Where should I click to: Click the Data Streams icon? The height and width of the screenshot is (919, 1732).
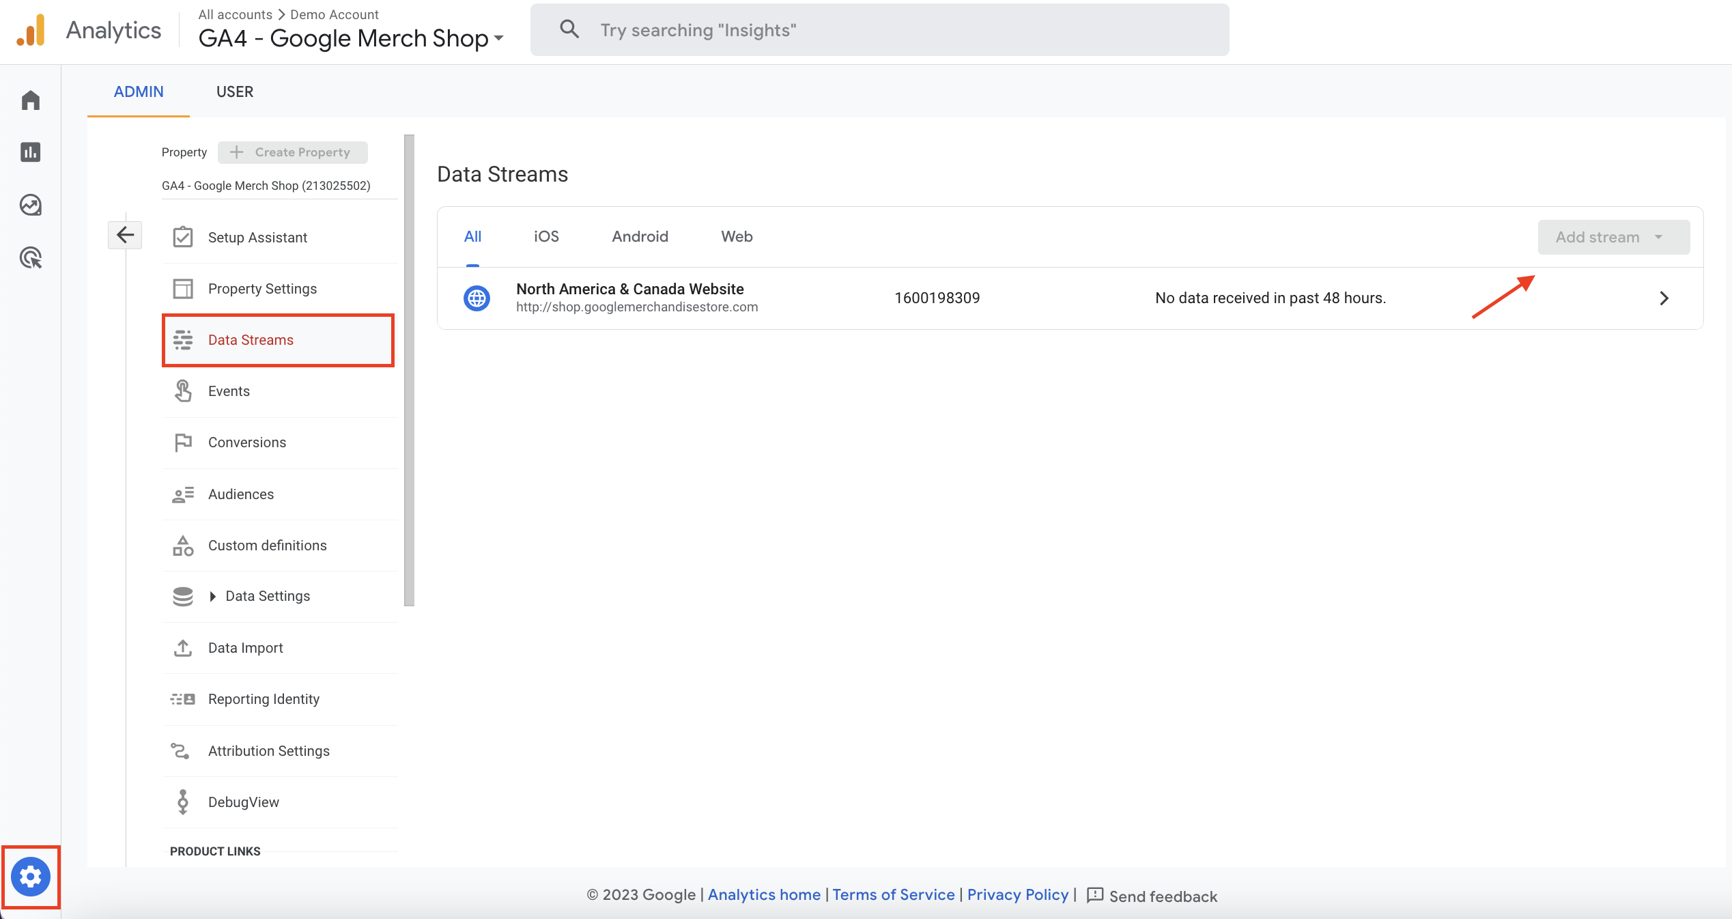tap(183, 340)
